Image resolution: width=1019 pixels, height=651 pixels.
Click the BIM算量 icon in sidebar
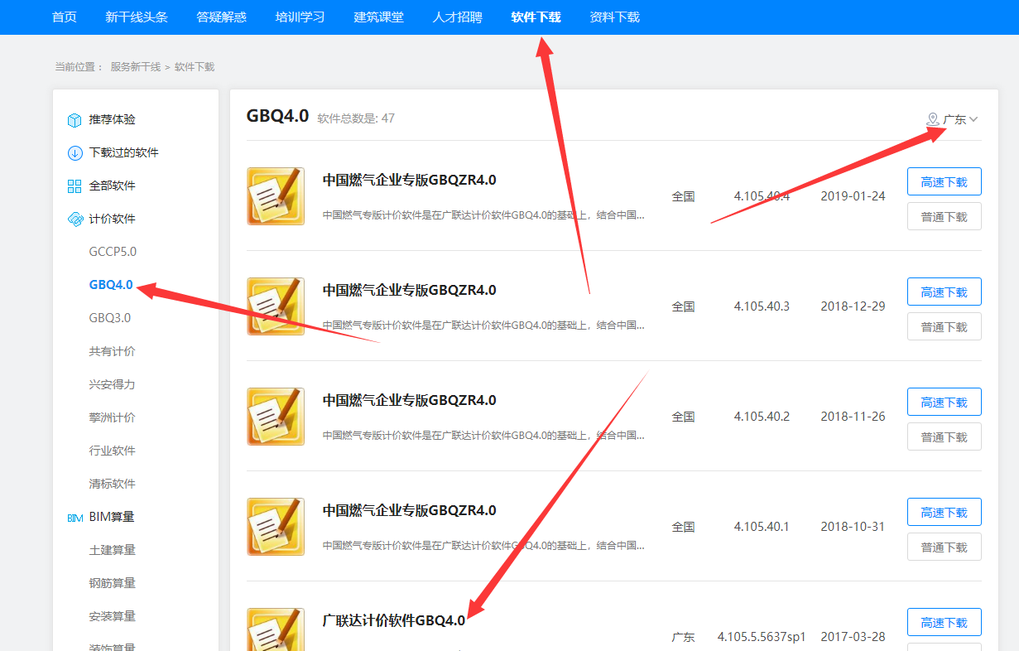(75, 518)
